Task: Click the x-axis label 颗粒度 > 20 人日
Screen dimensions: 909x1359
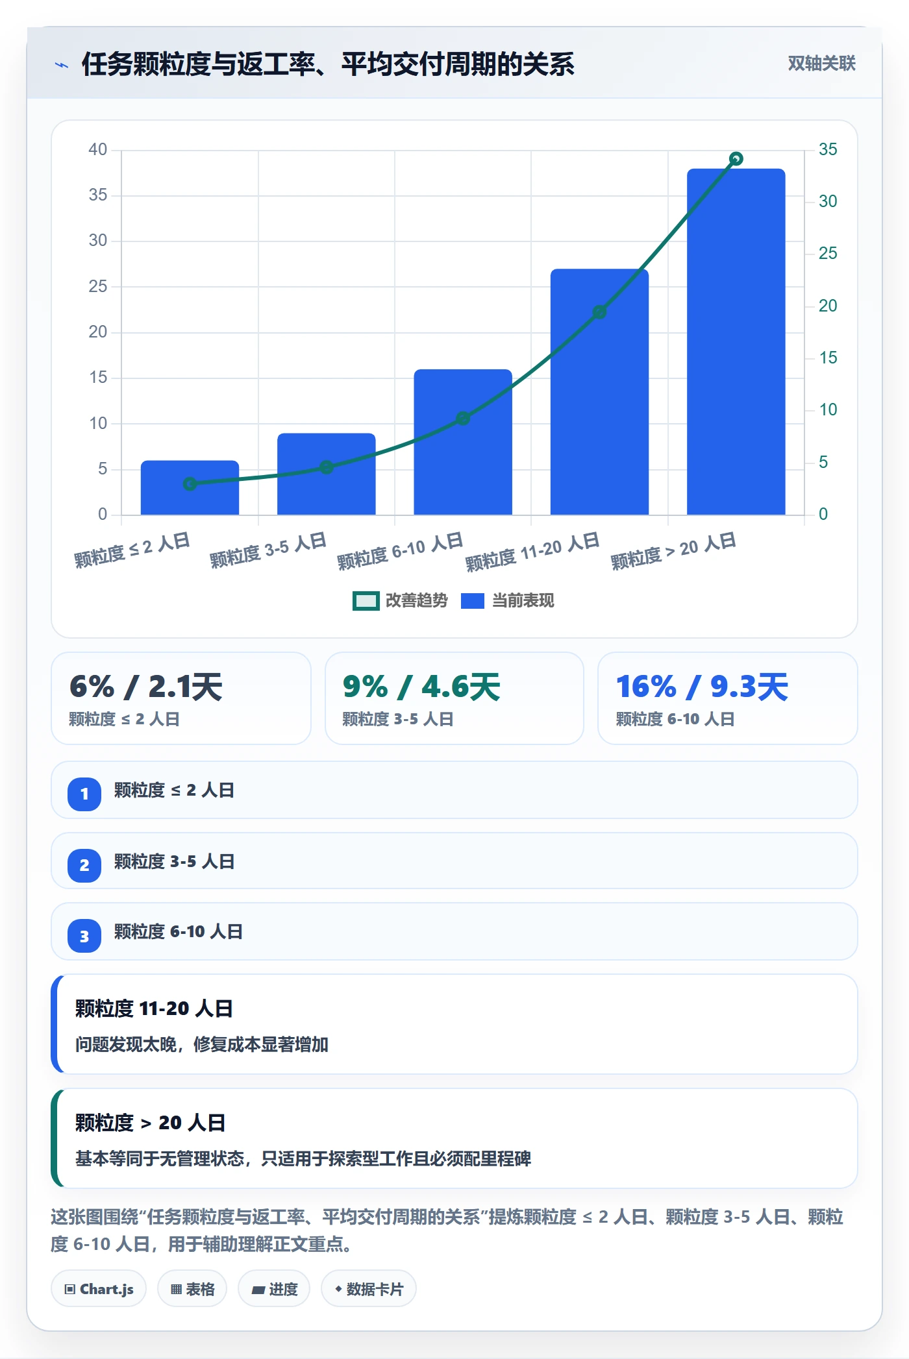Action: pyautogui.click(x=673, y=551)
